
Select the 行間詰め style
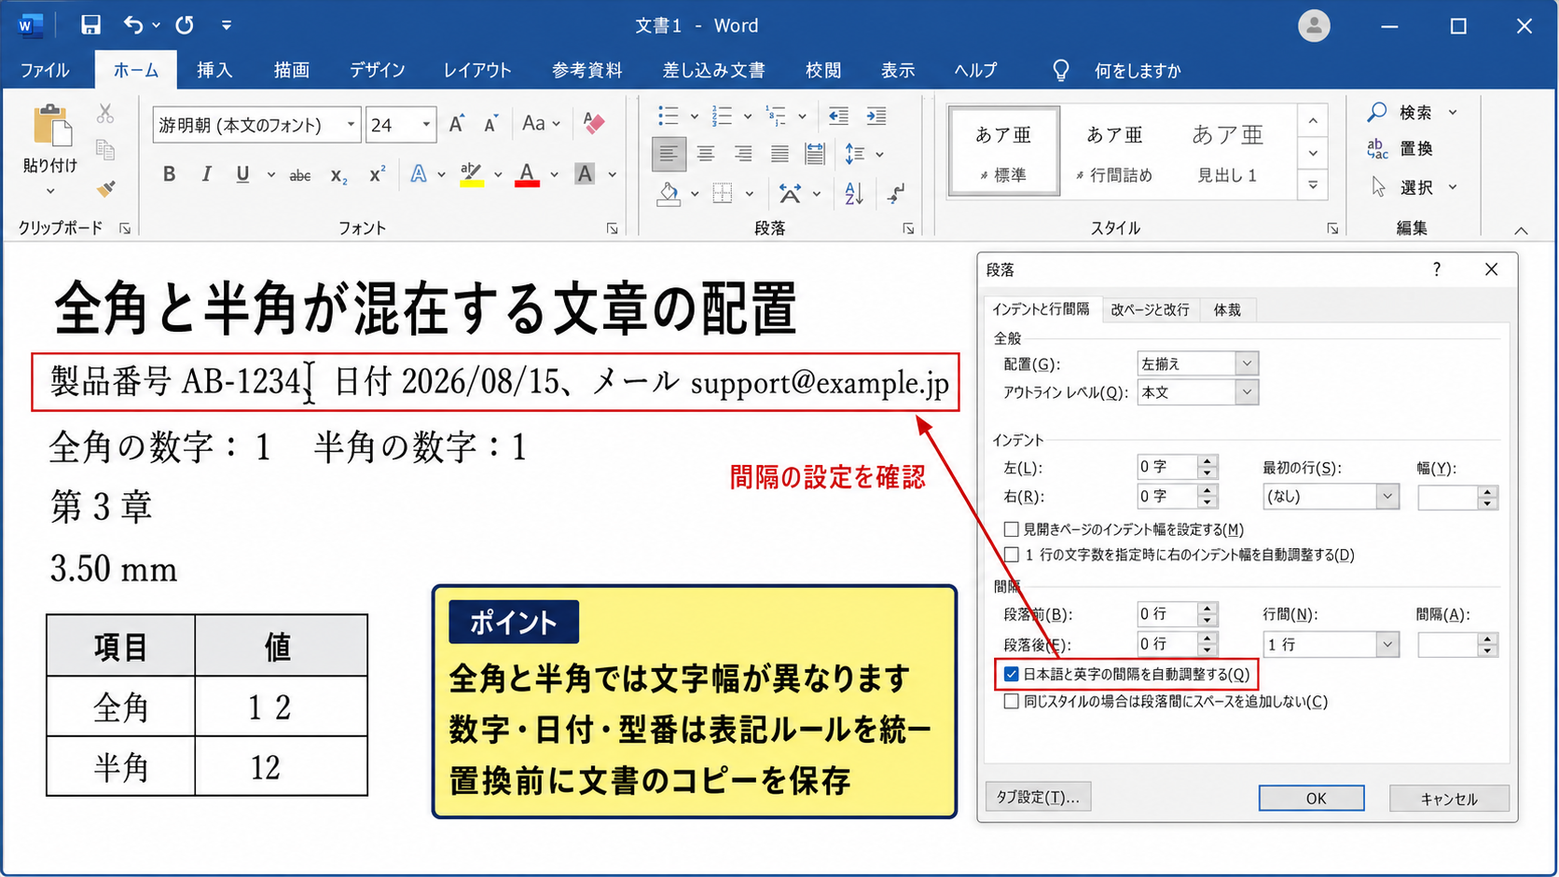[1114, 153]
